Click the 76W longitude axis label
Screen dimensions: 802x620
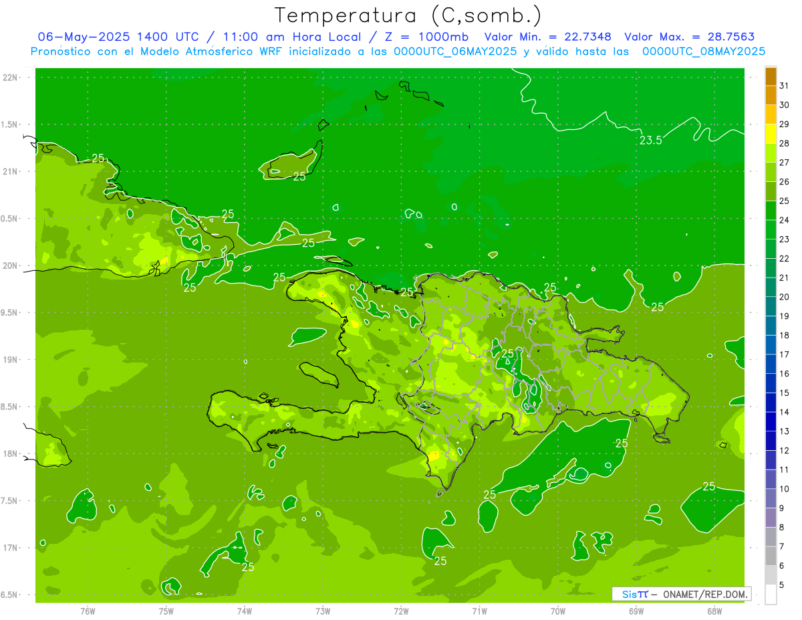pyautogui.click(x=88, y=611)
